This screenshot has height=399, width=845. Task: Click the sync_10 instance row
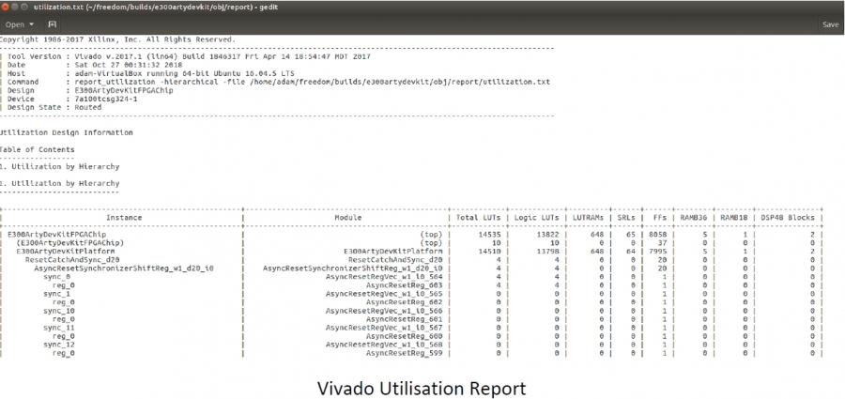click(59, 311)
